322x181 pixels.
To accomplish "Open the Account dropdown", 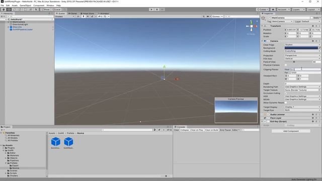I will tap(283, 10).
